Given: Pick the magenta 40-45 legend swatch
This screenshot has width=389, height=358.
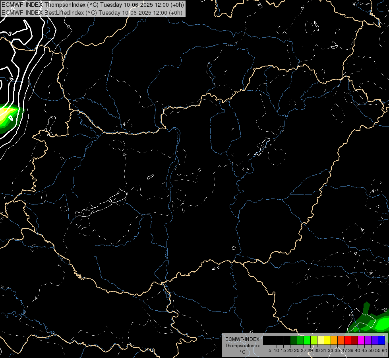Looking at the screenshot, I should click(x=361, y=340).
